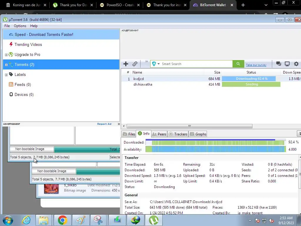Add a torrent with the plus icon
This screenshot has height=226, width=301.
point(126,64)
